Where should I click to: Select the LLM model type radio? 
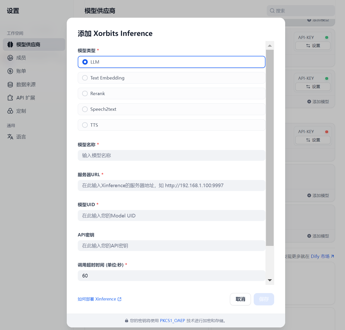171,62
